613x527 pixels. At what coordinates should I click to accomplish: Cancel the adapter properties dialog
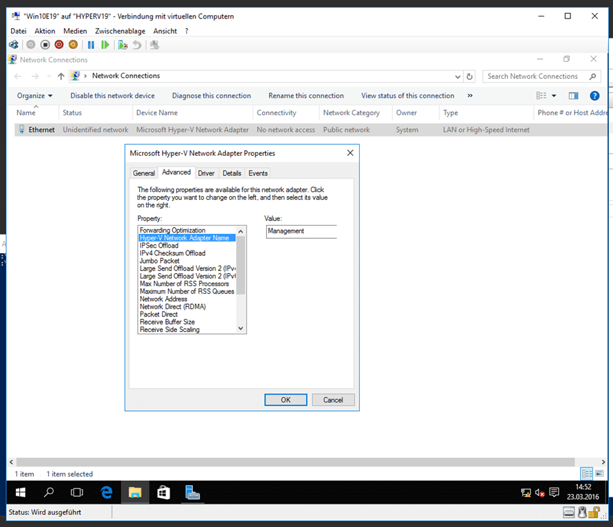tap(333, 399)
